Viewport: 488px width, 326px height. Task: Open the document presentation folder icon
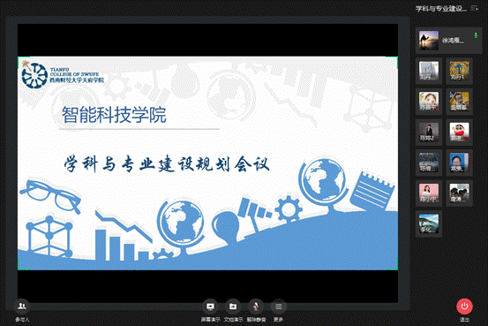[233, 307]
